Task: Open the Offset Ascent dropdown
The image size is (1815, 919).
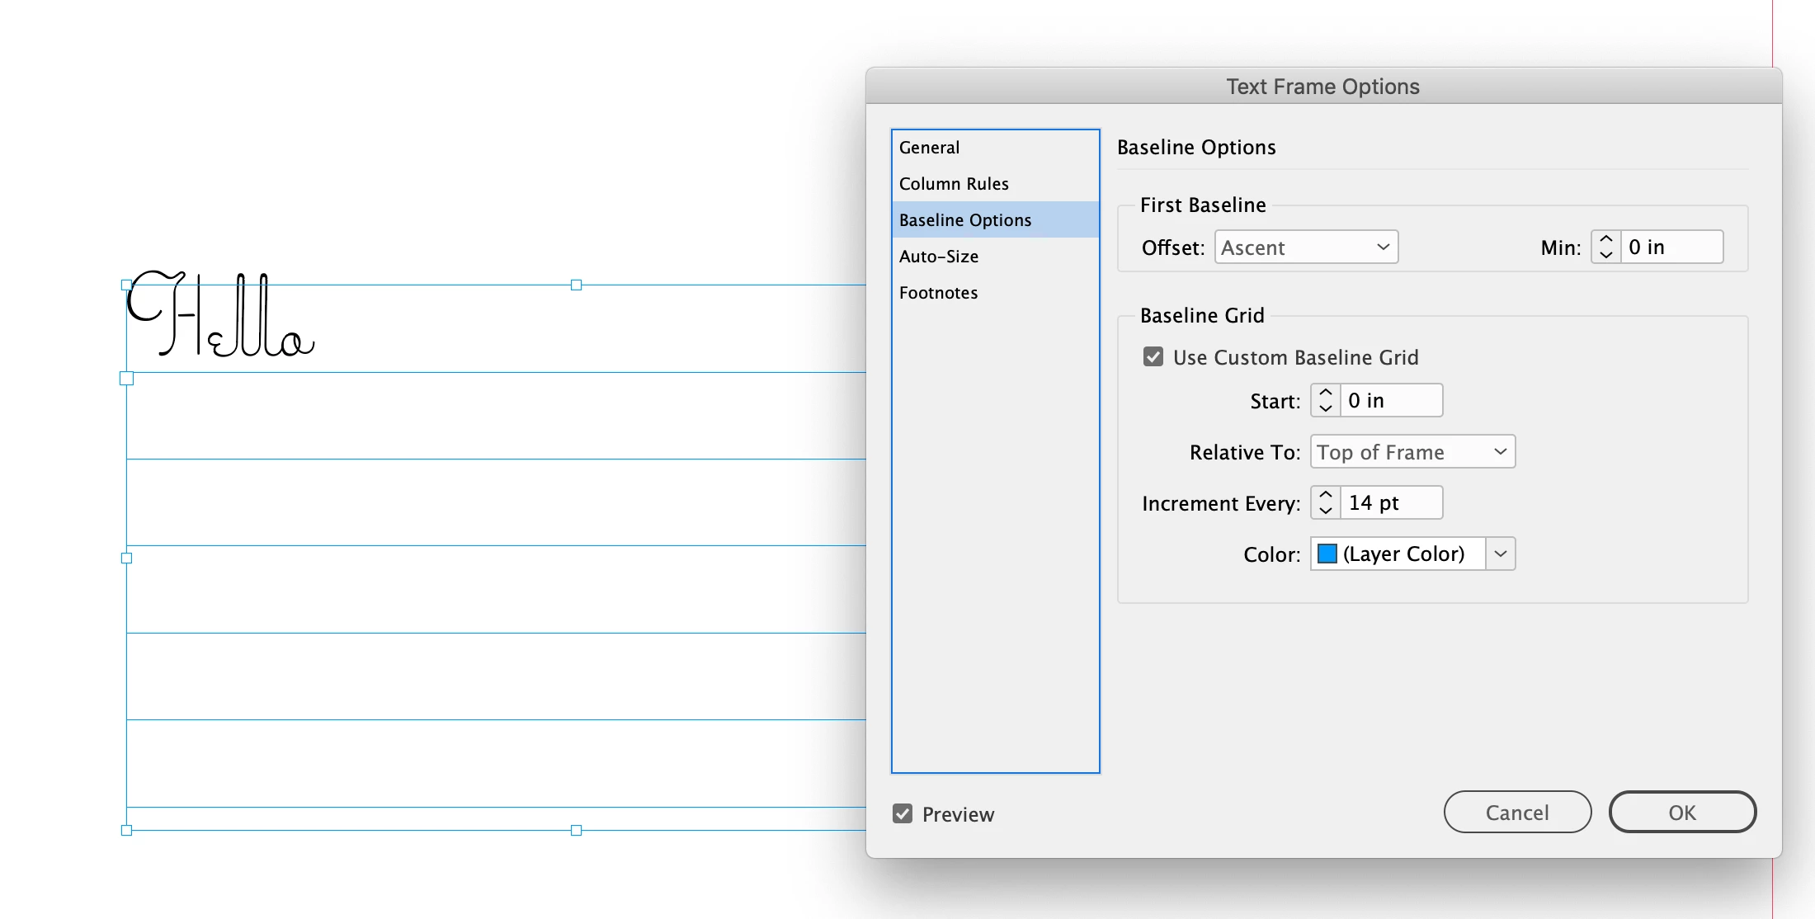Action: pyautogui.click(x=1306, y=247)
